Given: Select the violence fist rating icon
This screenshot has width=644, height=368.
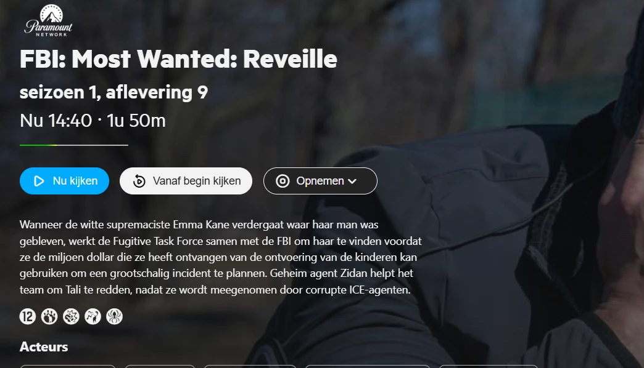Looking at the screenshot, I should (71, 317).
